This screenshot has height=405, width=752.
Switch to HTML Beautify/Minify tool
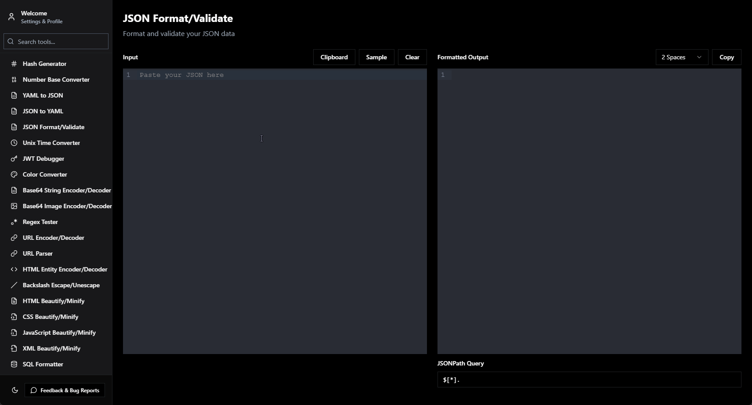(53, 301)
